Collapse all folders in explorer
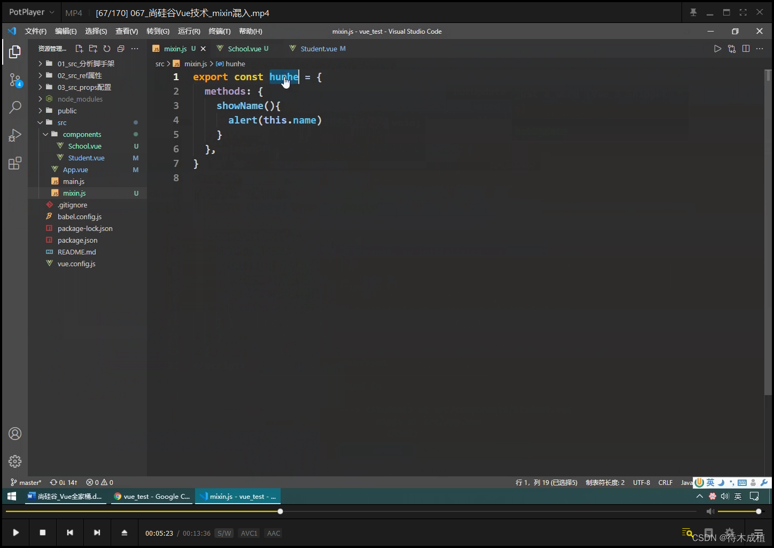 coord(121,49)
